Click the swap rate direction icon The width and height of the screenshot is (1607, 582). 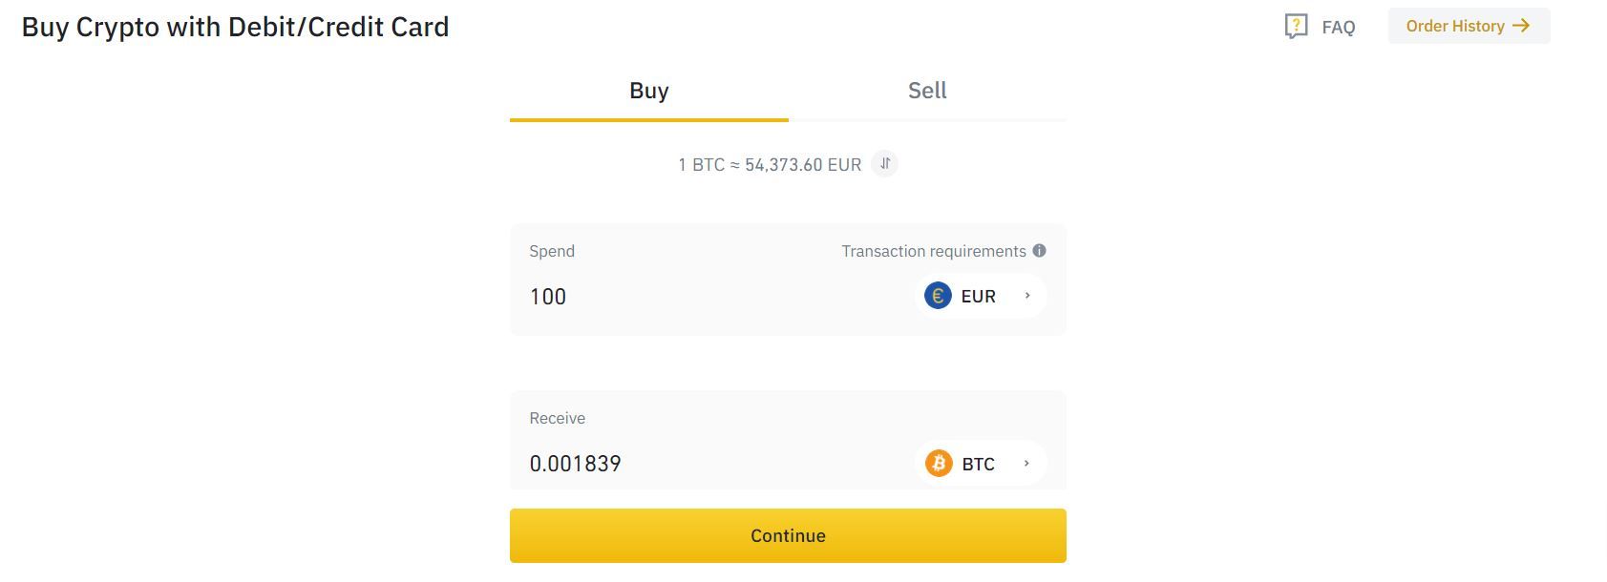885,164
